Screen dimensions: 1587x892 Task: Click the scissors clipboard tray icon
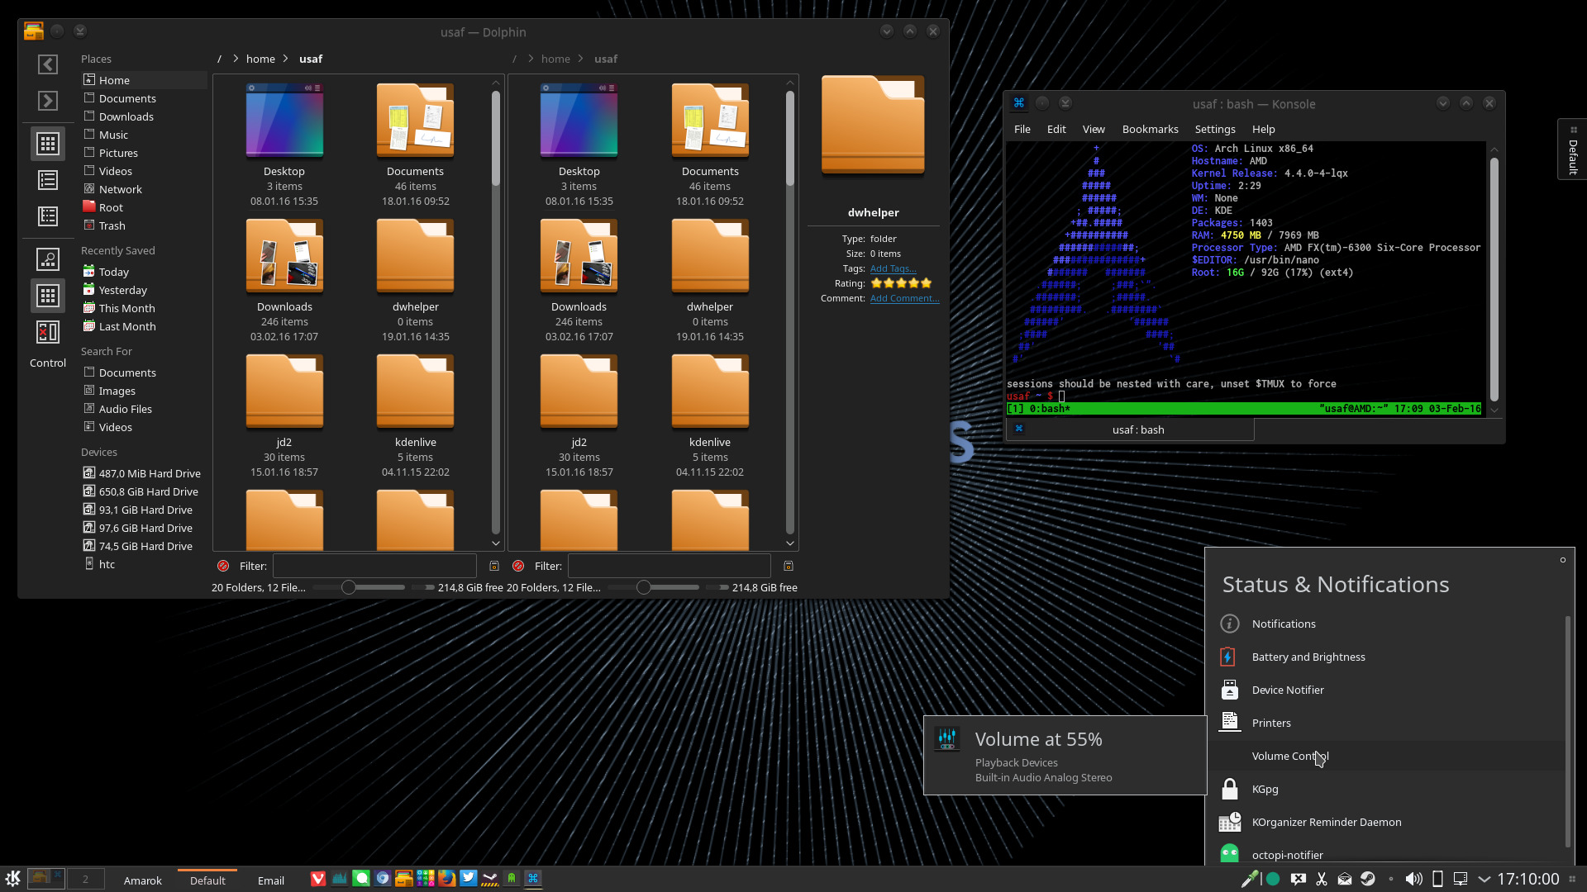pos(1322,879)
